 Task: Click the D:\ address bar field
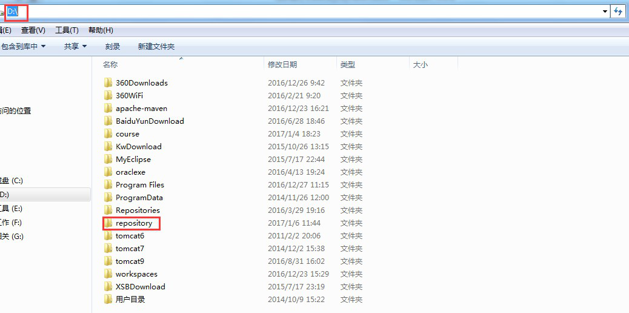303,12
